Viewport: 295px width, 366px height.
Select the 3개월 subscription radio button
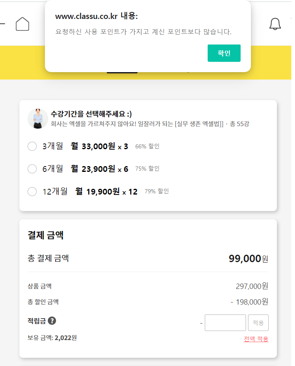[x=32, y=146]
